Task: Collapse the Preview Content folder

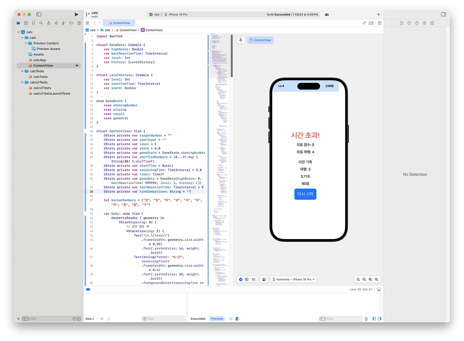Action: (x=26, y=43)
